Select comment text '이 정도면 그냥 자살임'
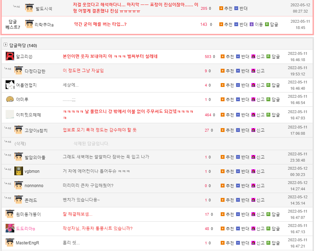 (83, 71)
